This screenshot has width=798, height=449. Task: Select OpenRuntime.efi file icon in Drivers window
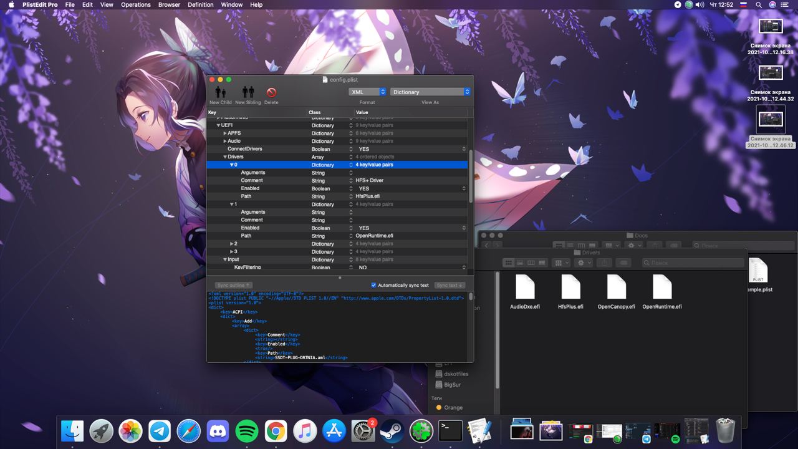[662, 287]
